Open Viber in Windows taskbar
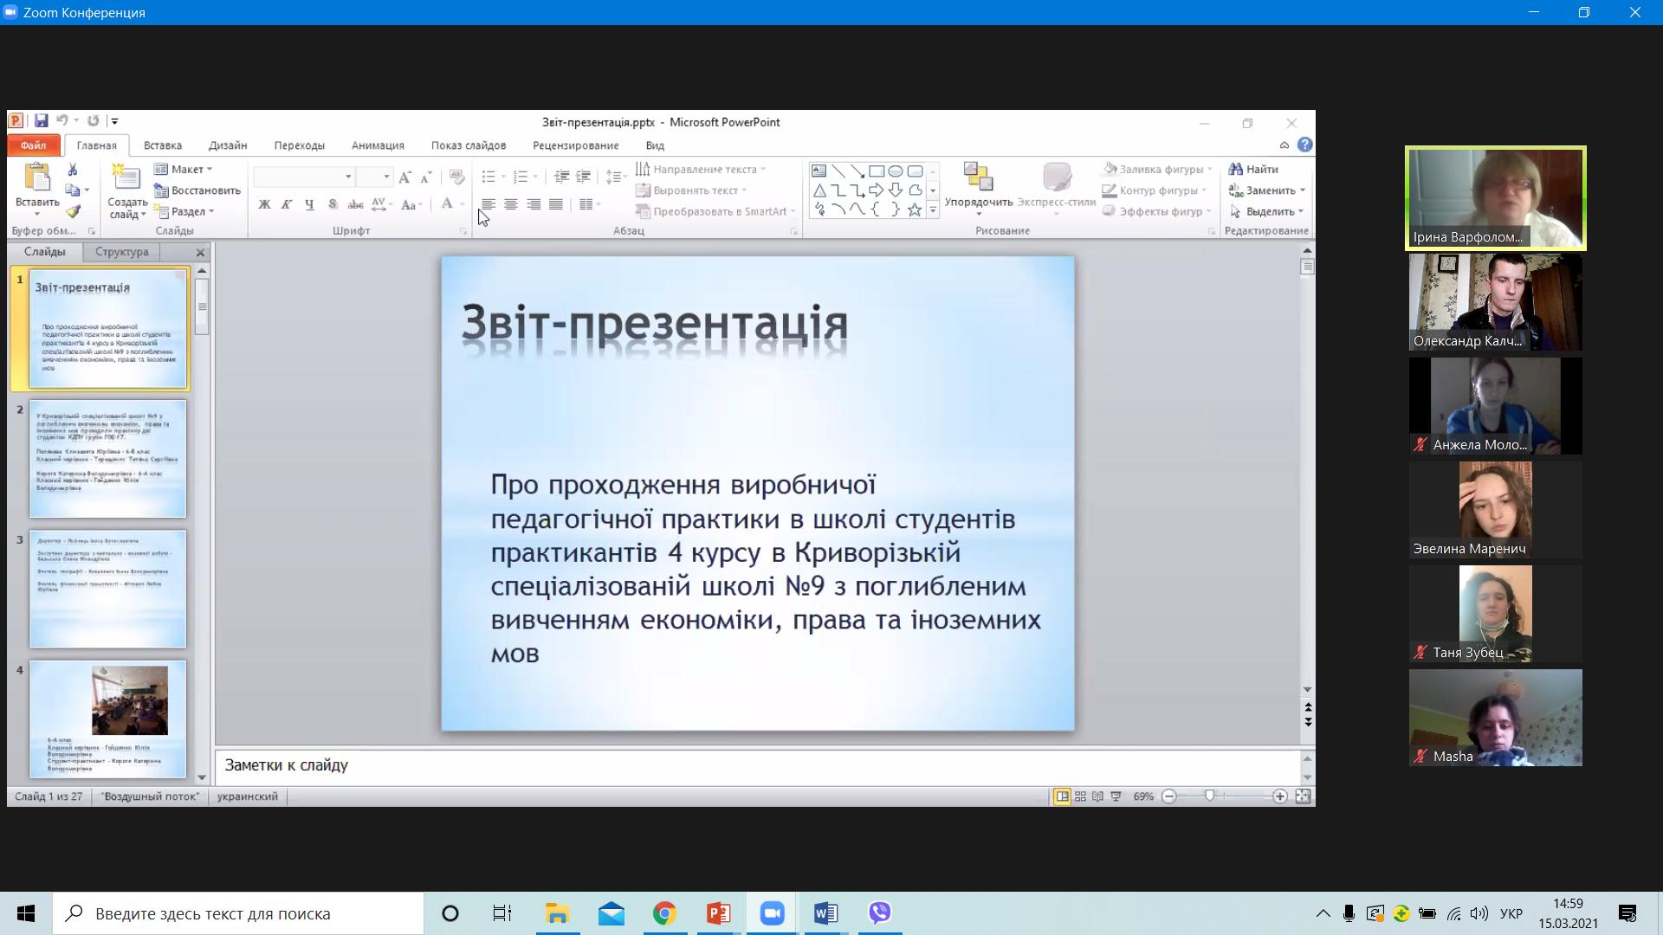Viewport: 1663px width, 935px height. click(x=880, y=913)
